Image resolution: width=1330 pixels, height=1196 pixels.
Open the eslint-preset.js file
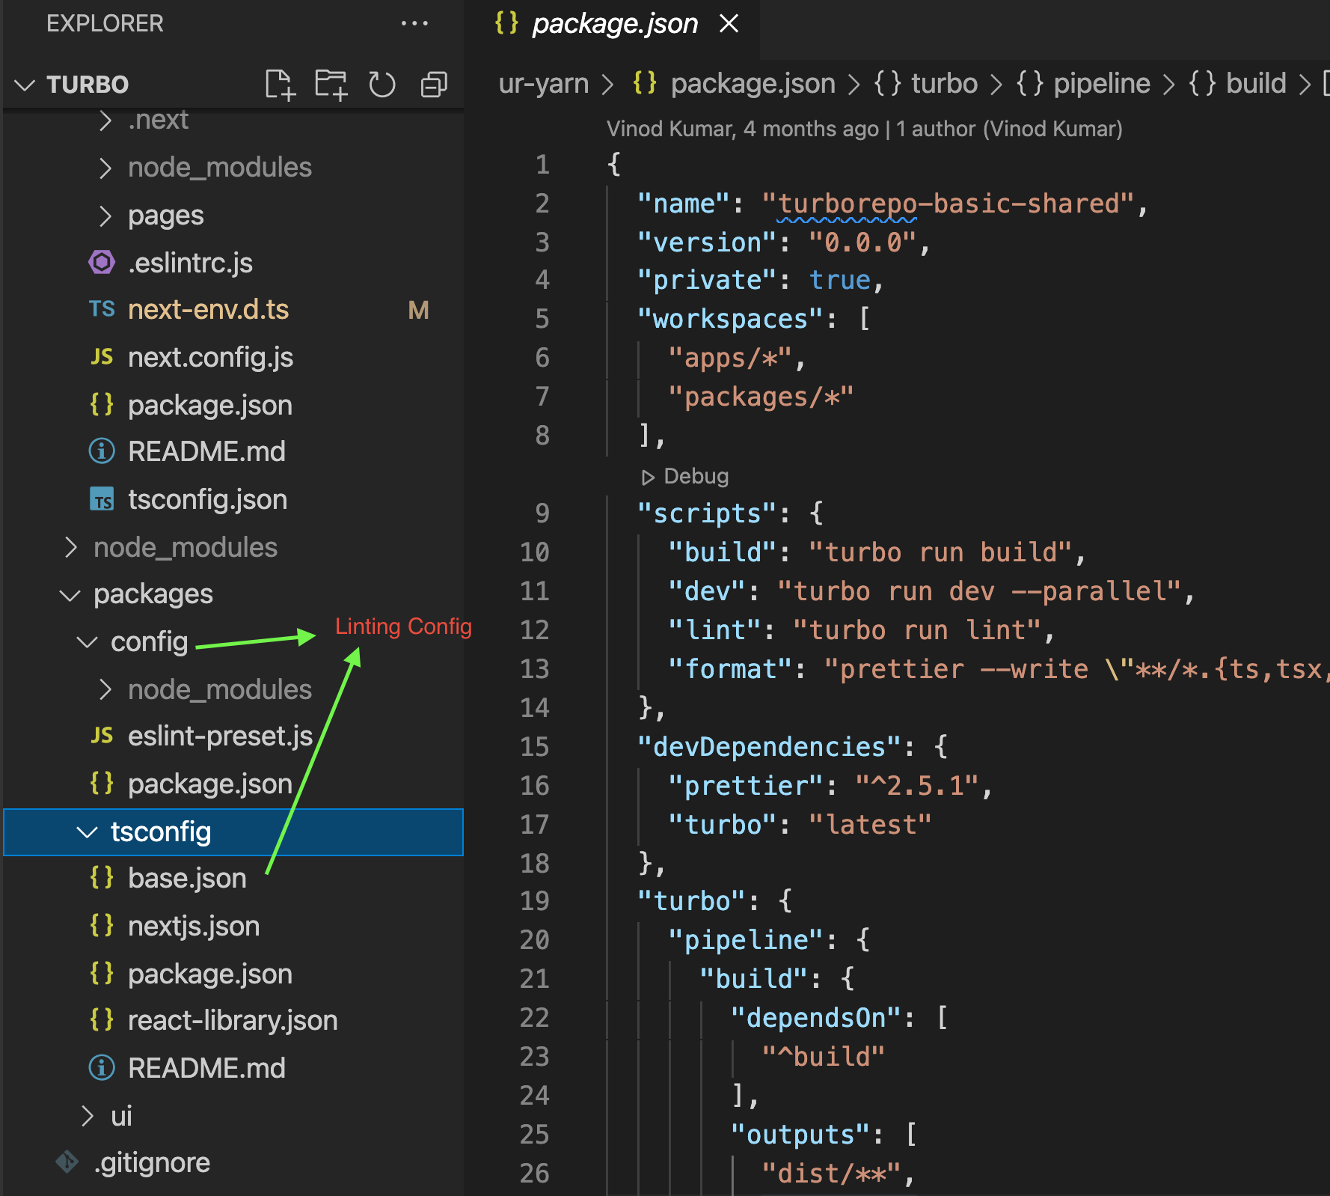(x=233, y=736)
